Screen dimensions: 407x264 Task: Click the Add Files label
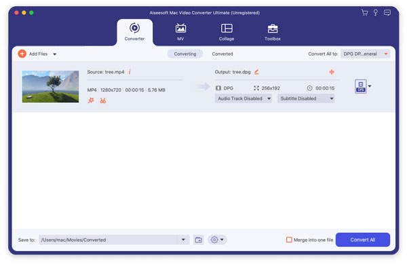pos(38,54)
